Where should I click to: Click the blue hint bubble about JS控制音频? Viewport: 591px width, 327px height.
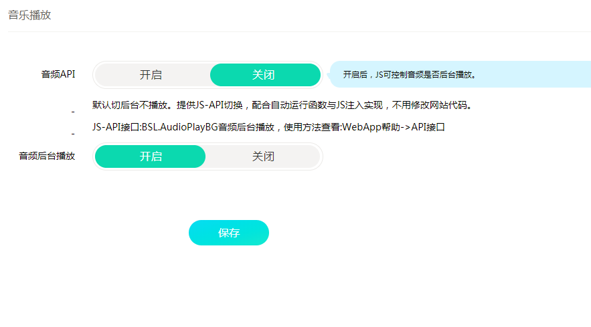pyautogui.click(x=460, y=75)
